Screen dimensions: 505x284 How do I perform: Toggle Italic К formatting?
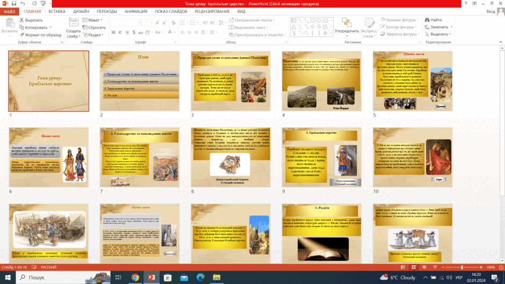point(120,32)
